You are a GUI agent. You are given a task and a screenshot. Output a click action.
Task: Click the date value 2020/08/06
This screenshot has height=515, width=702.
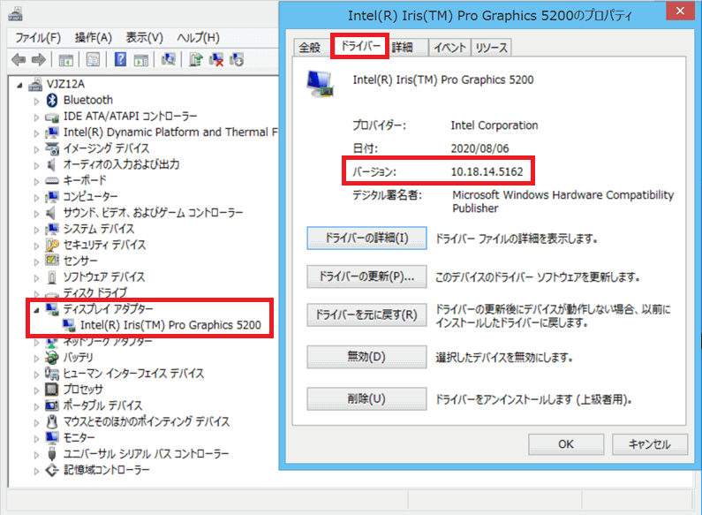coord(479,148)
